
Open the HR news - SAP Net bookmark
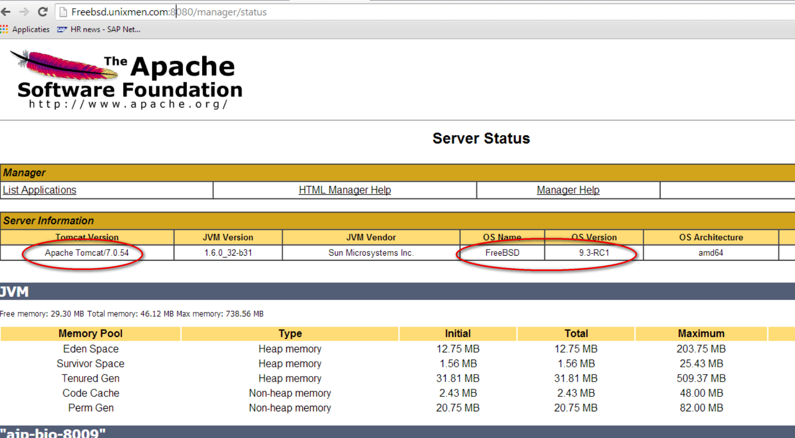[98, 29]
